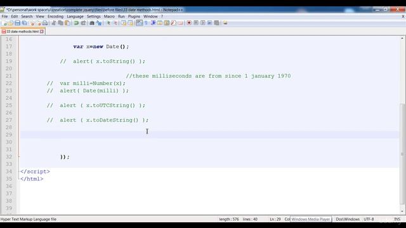The width and height of the screenshot is (406, 228).
Task: Open the Encoding menu
Action: (x=55, y=16)
